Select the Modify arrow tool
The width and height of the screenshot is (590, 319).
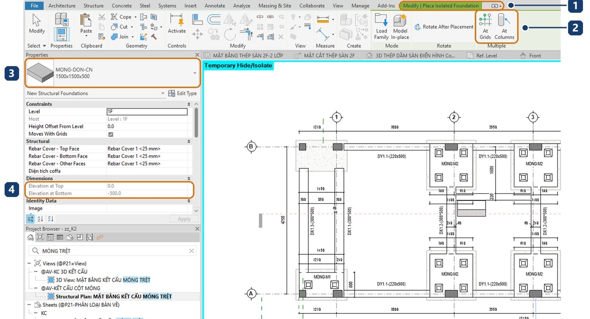tap(36, 24)
